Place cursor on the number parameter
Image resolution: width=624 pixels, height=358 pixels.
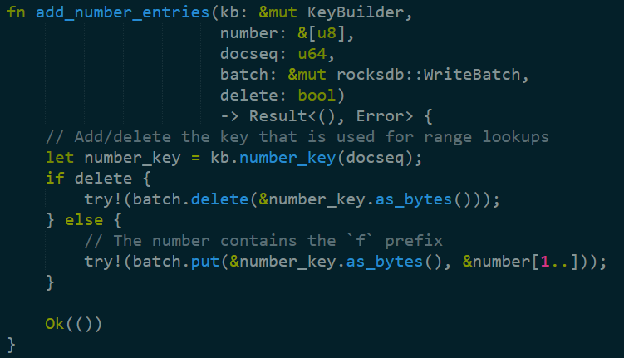(248, 33)
